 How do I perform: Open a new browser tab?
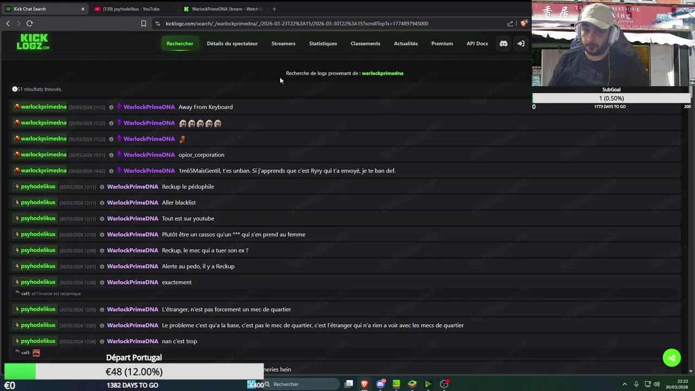[x=274, y=9]
